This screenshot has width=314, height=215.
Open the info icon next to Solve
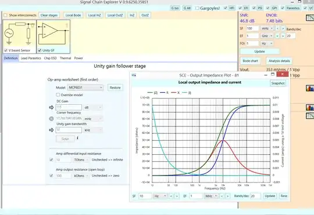pyautogui.click(x=77, y=138)
